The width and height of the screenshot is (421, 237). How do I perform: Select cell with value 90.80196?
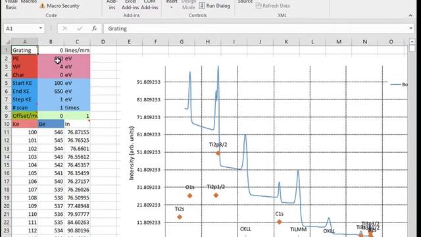[x=77, y=230]
